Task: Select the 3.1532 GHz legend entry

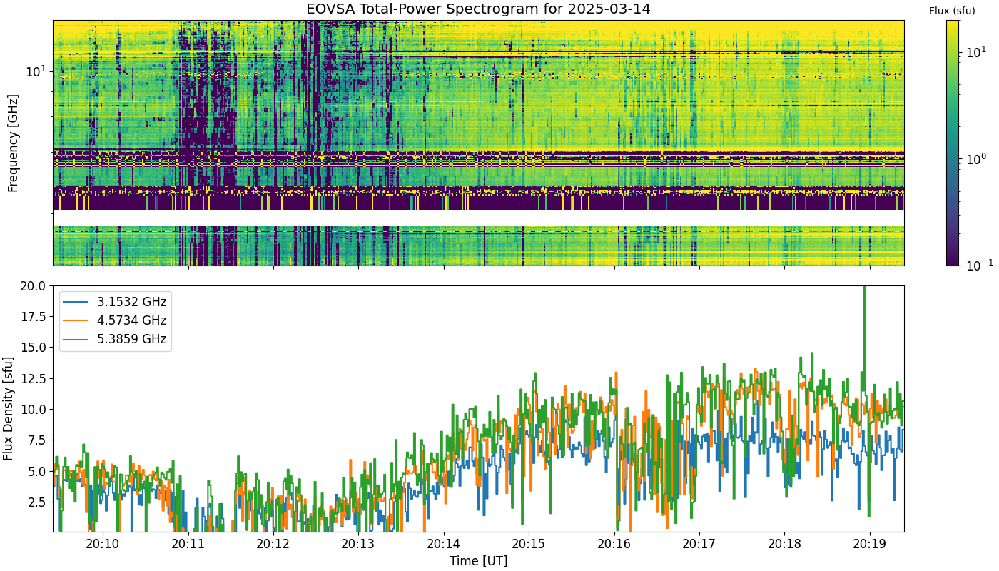Action: [116, 302]
